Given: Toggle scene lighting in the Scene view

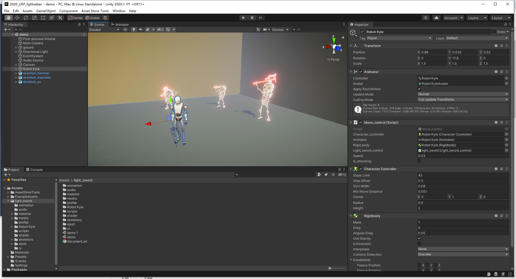Looking at the screenshot, I should [x=134, y=29].
